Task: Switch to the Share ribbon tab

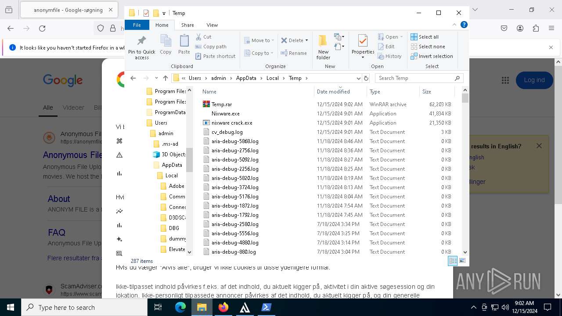Action: (187, 25)
